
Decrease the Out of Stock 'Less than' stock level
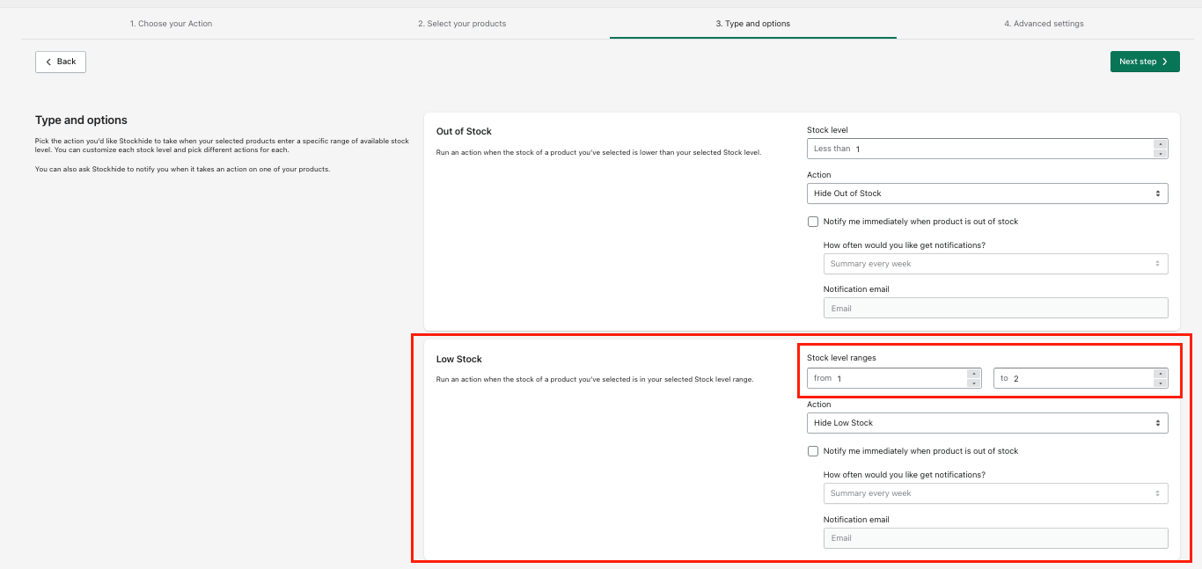(x=1161, y=154)
